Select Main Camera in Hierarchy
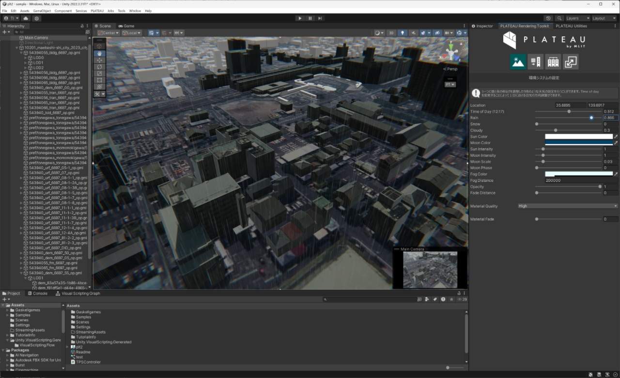This screenshot has width=620, height=378. [36, 38]
